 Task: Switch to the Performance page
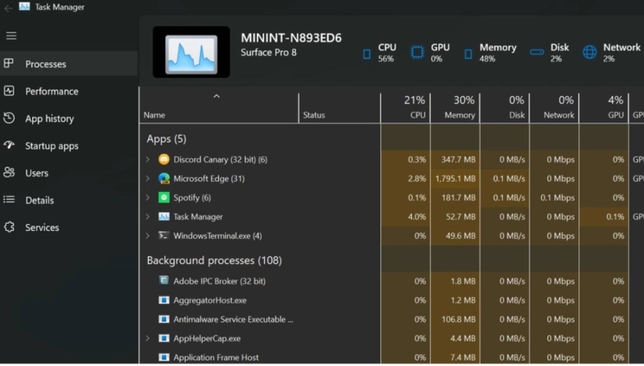coord(52,91)
